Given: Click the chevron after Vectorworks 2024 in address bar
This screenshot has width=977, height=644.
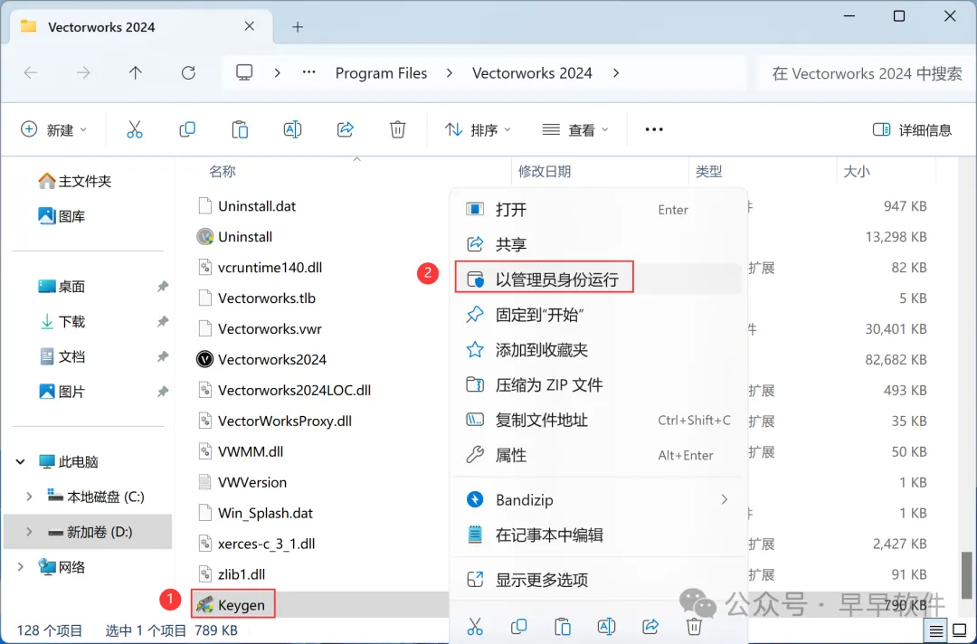Looking at the screenshot, I should tap(616, 73).
